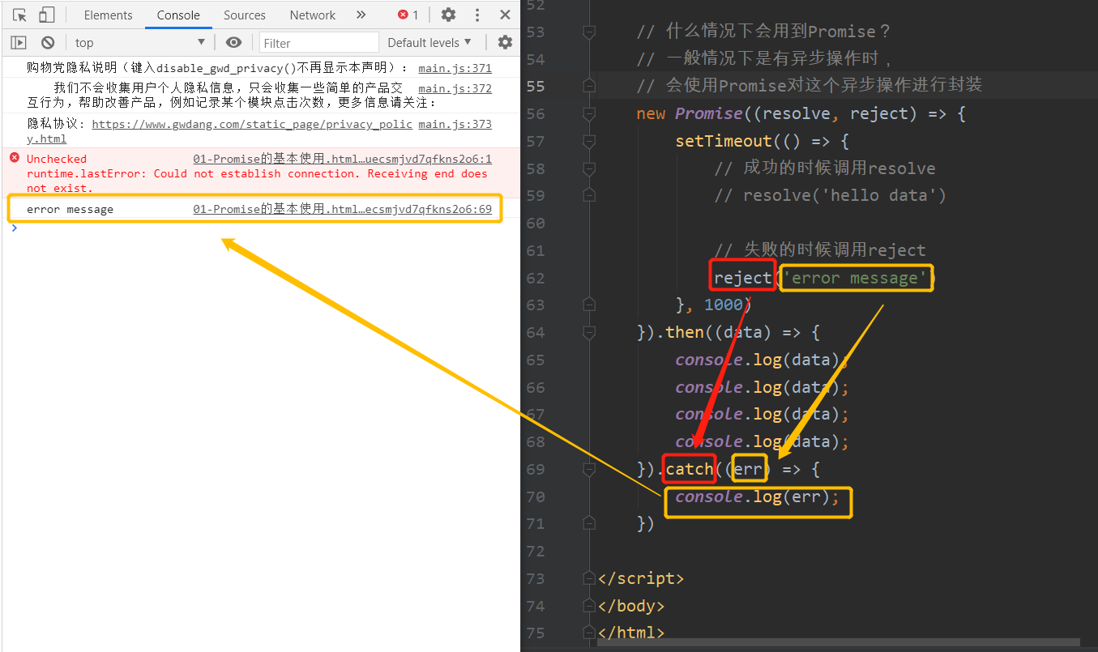Viewport: 1098px width, 652px height.
Task: Click the '.then' call on line 64
Action: (x=681, y=332)
